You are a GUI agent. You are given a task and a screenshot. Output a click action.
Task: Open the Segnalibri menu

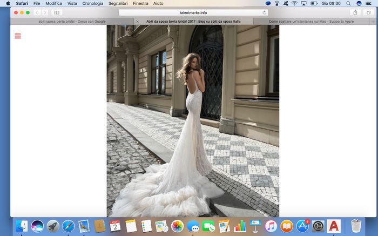pyautogui.click(x=118, y=3)
